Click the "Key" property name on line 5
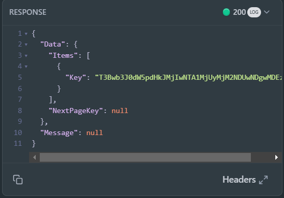Image resolution: width=284 pixels, height=198 pixels. [x=75, y=78]
